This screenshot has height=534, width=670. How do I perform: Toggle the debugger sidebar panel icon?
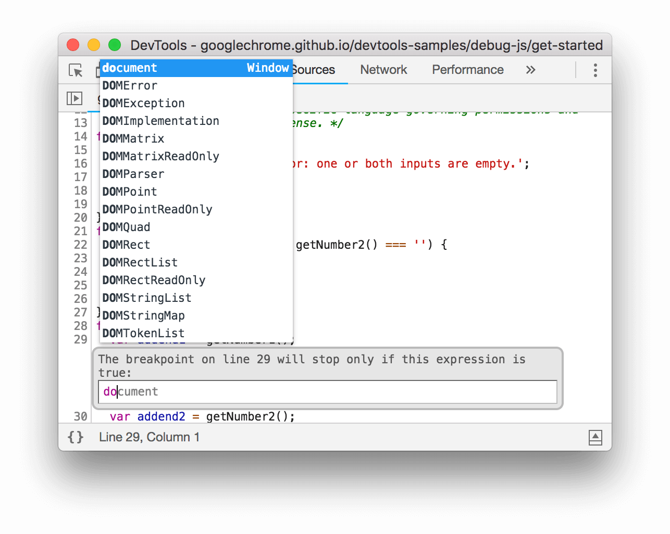(x=75, y=98)
